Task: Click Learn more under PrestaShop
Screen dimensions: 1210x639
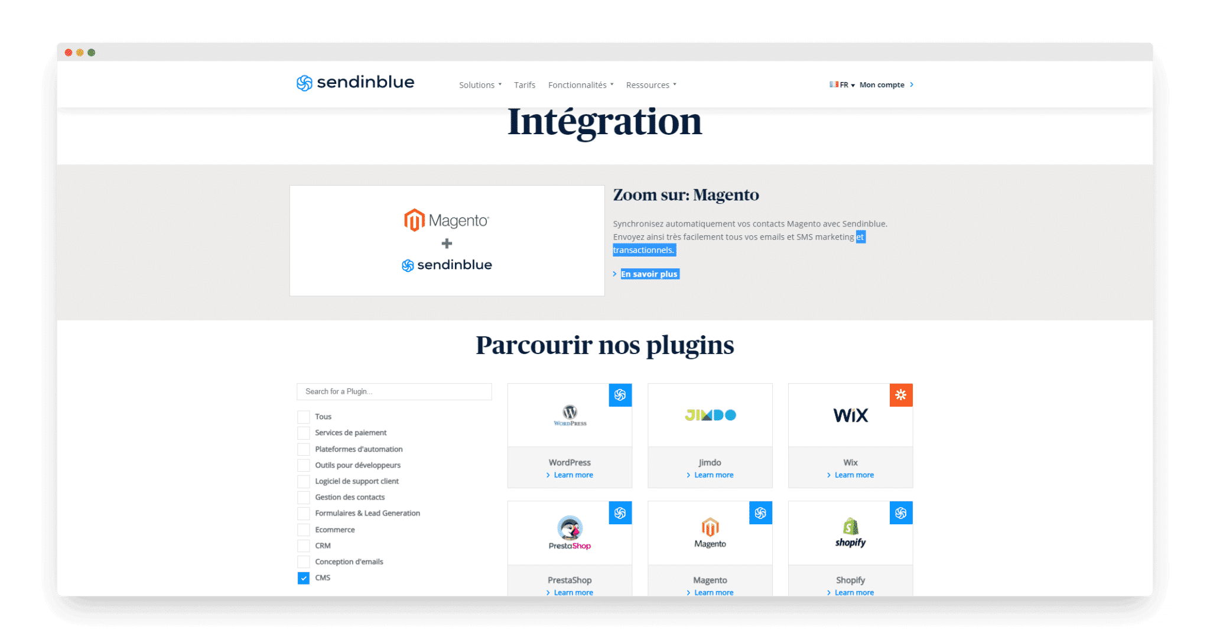Action: (x=574, y=592)
